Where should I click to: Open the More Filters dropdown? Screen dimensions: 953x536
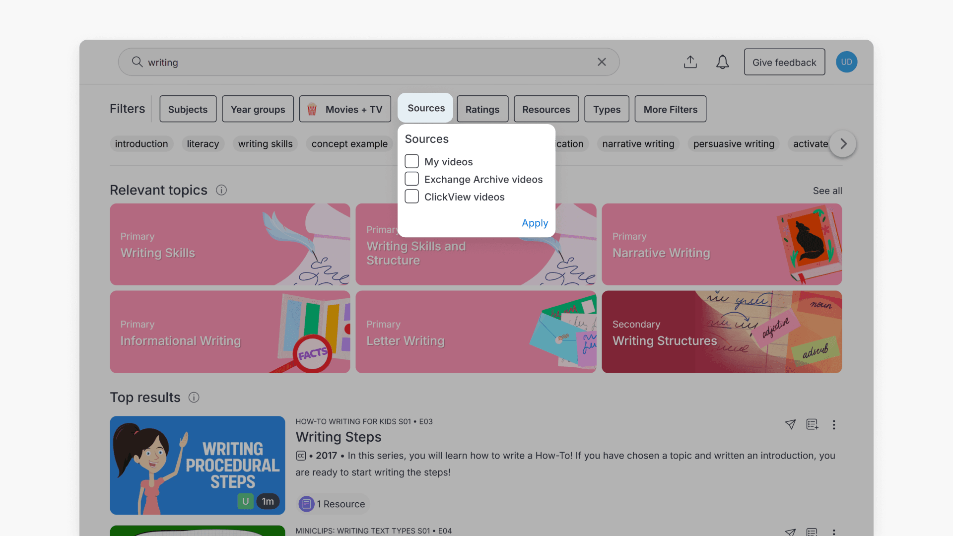pos(670,109)
